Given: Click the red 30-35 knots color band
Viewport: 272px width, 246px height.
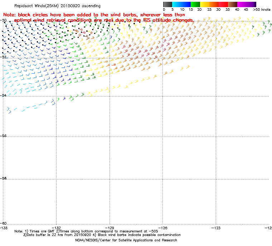Looking at the screenshot, I should (x=223, y=4).
